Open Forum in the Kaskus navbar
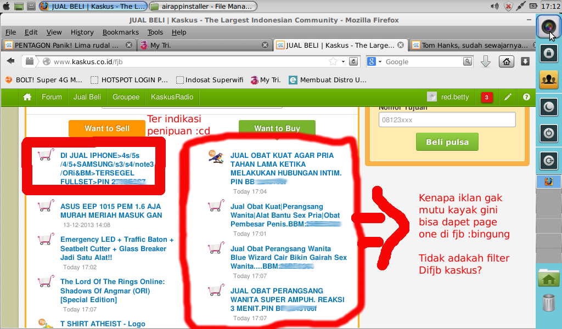This screenshot has width=562, height=329. tap(52, 97)
